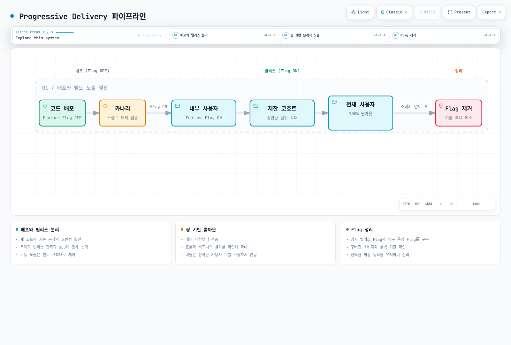Click the 릴리스 (Flag ON) phase label

tap(282, 71)
